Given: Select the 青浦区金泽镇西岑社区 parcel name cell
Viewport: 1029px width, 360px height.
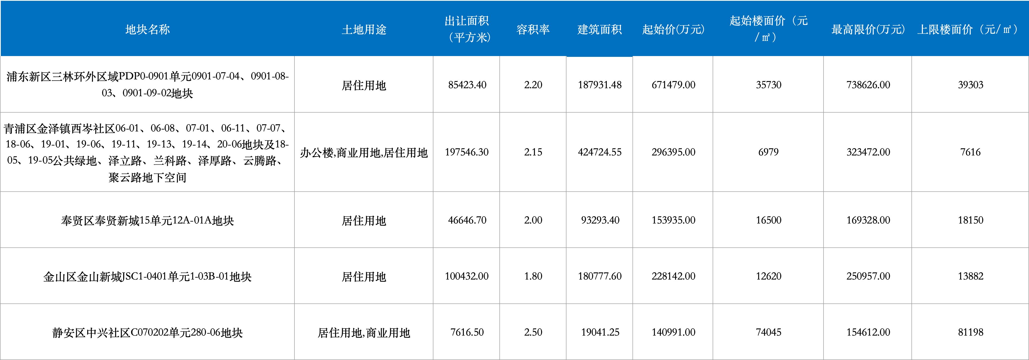Looking at the screenshot, I should [x=147, y=152].
